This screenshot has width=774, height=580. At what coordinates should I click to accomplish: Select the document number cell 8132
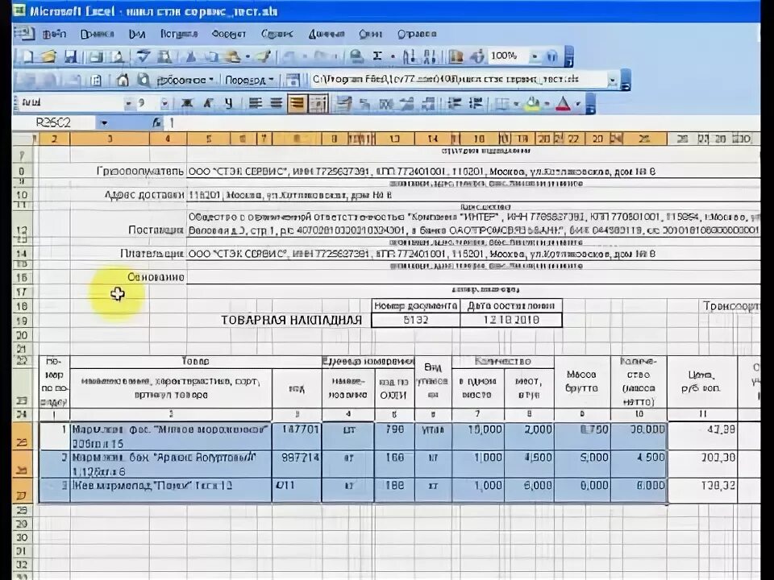coord(416,320)
